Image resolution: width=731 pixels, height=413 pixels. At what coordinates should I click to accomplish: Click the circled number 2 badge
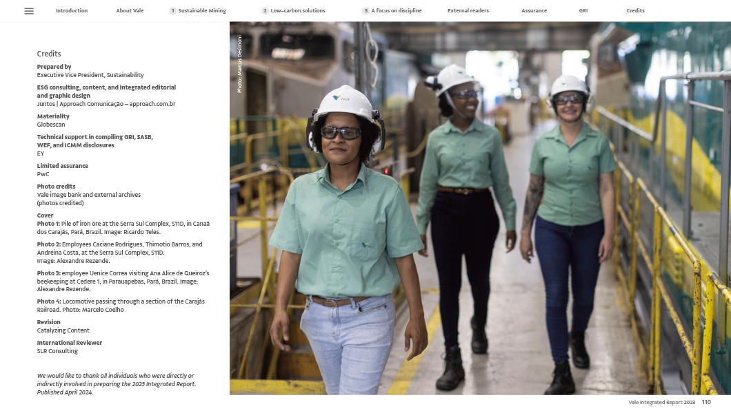pos(265,11)
